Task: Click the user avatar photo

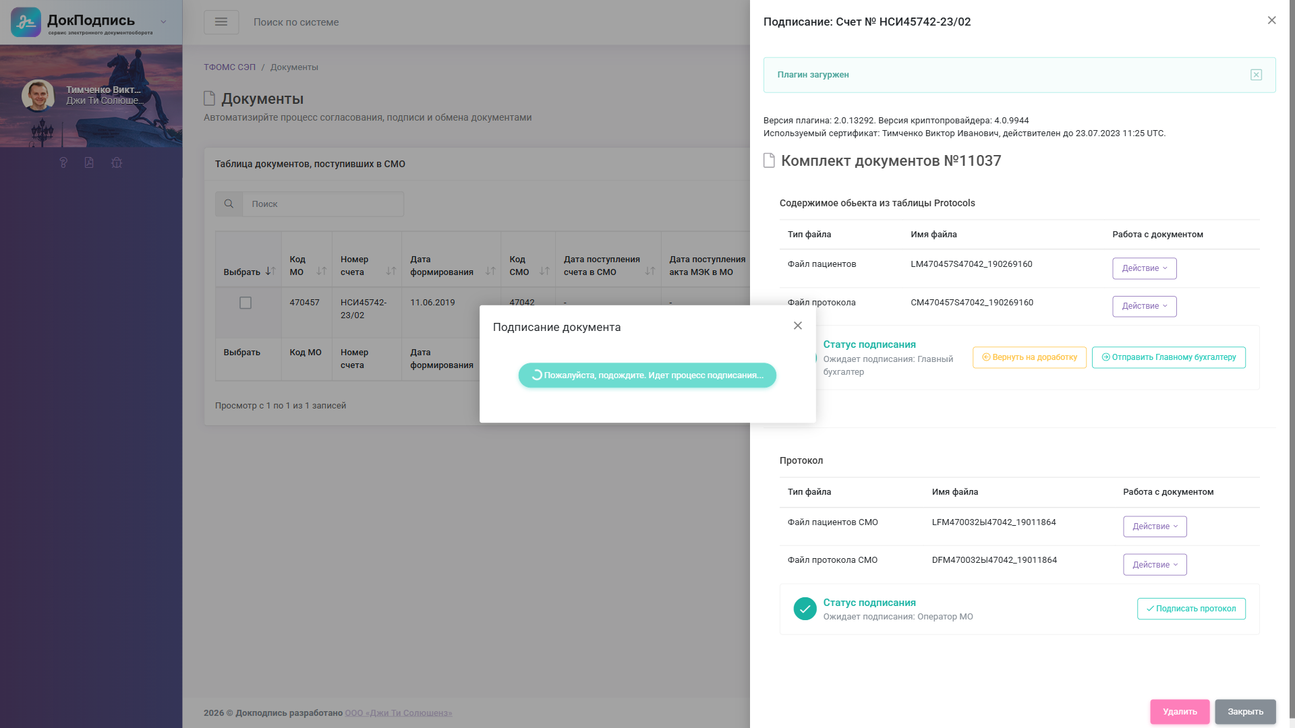Action: coord(38,95)
